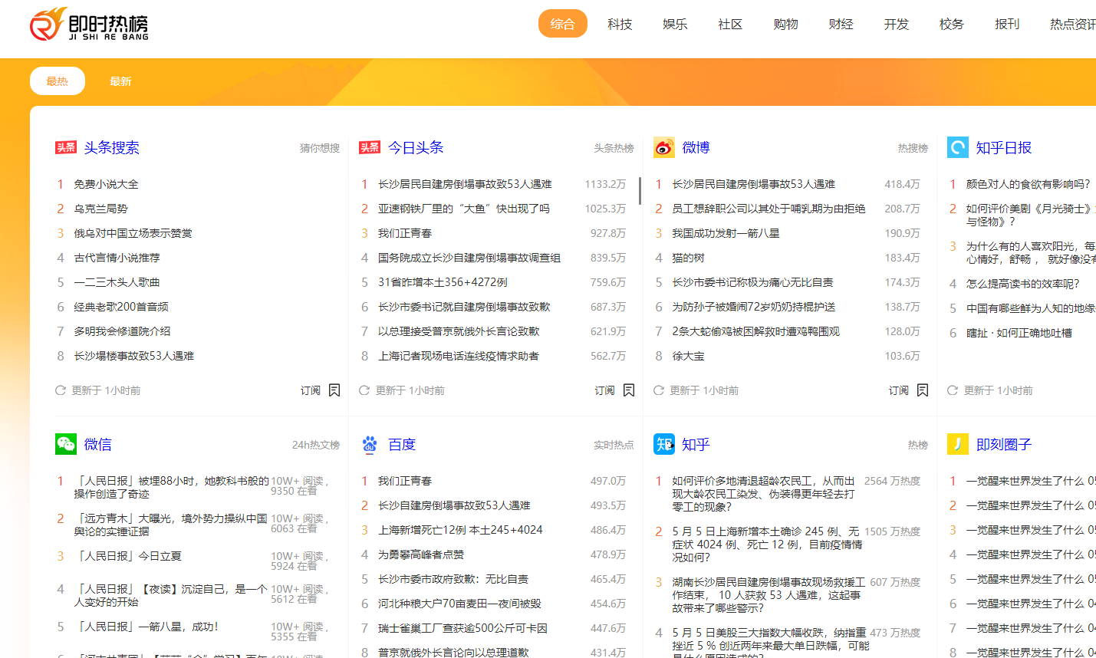Select the 最热 sort toggle
1096x658 pixels.
tap(58, 81)
